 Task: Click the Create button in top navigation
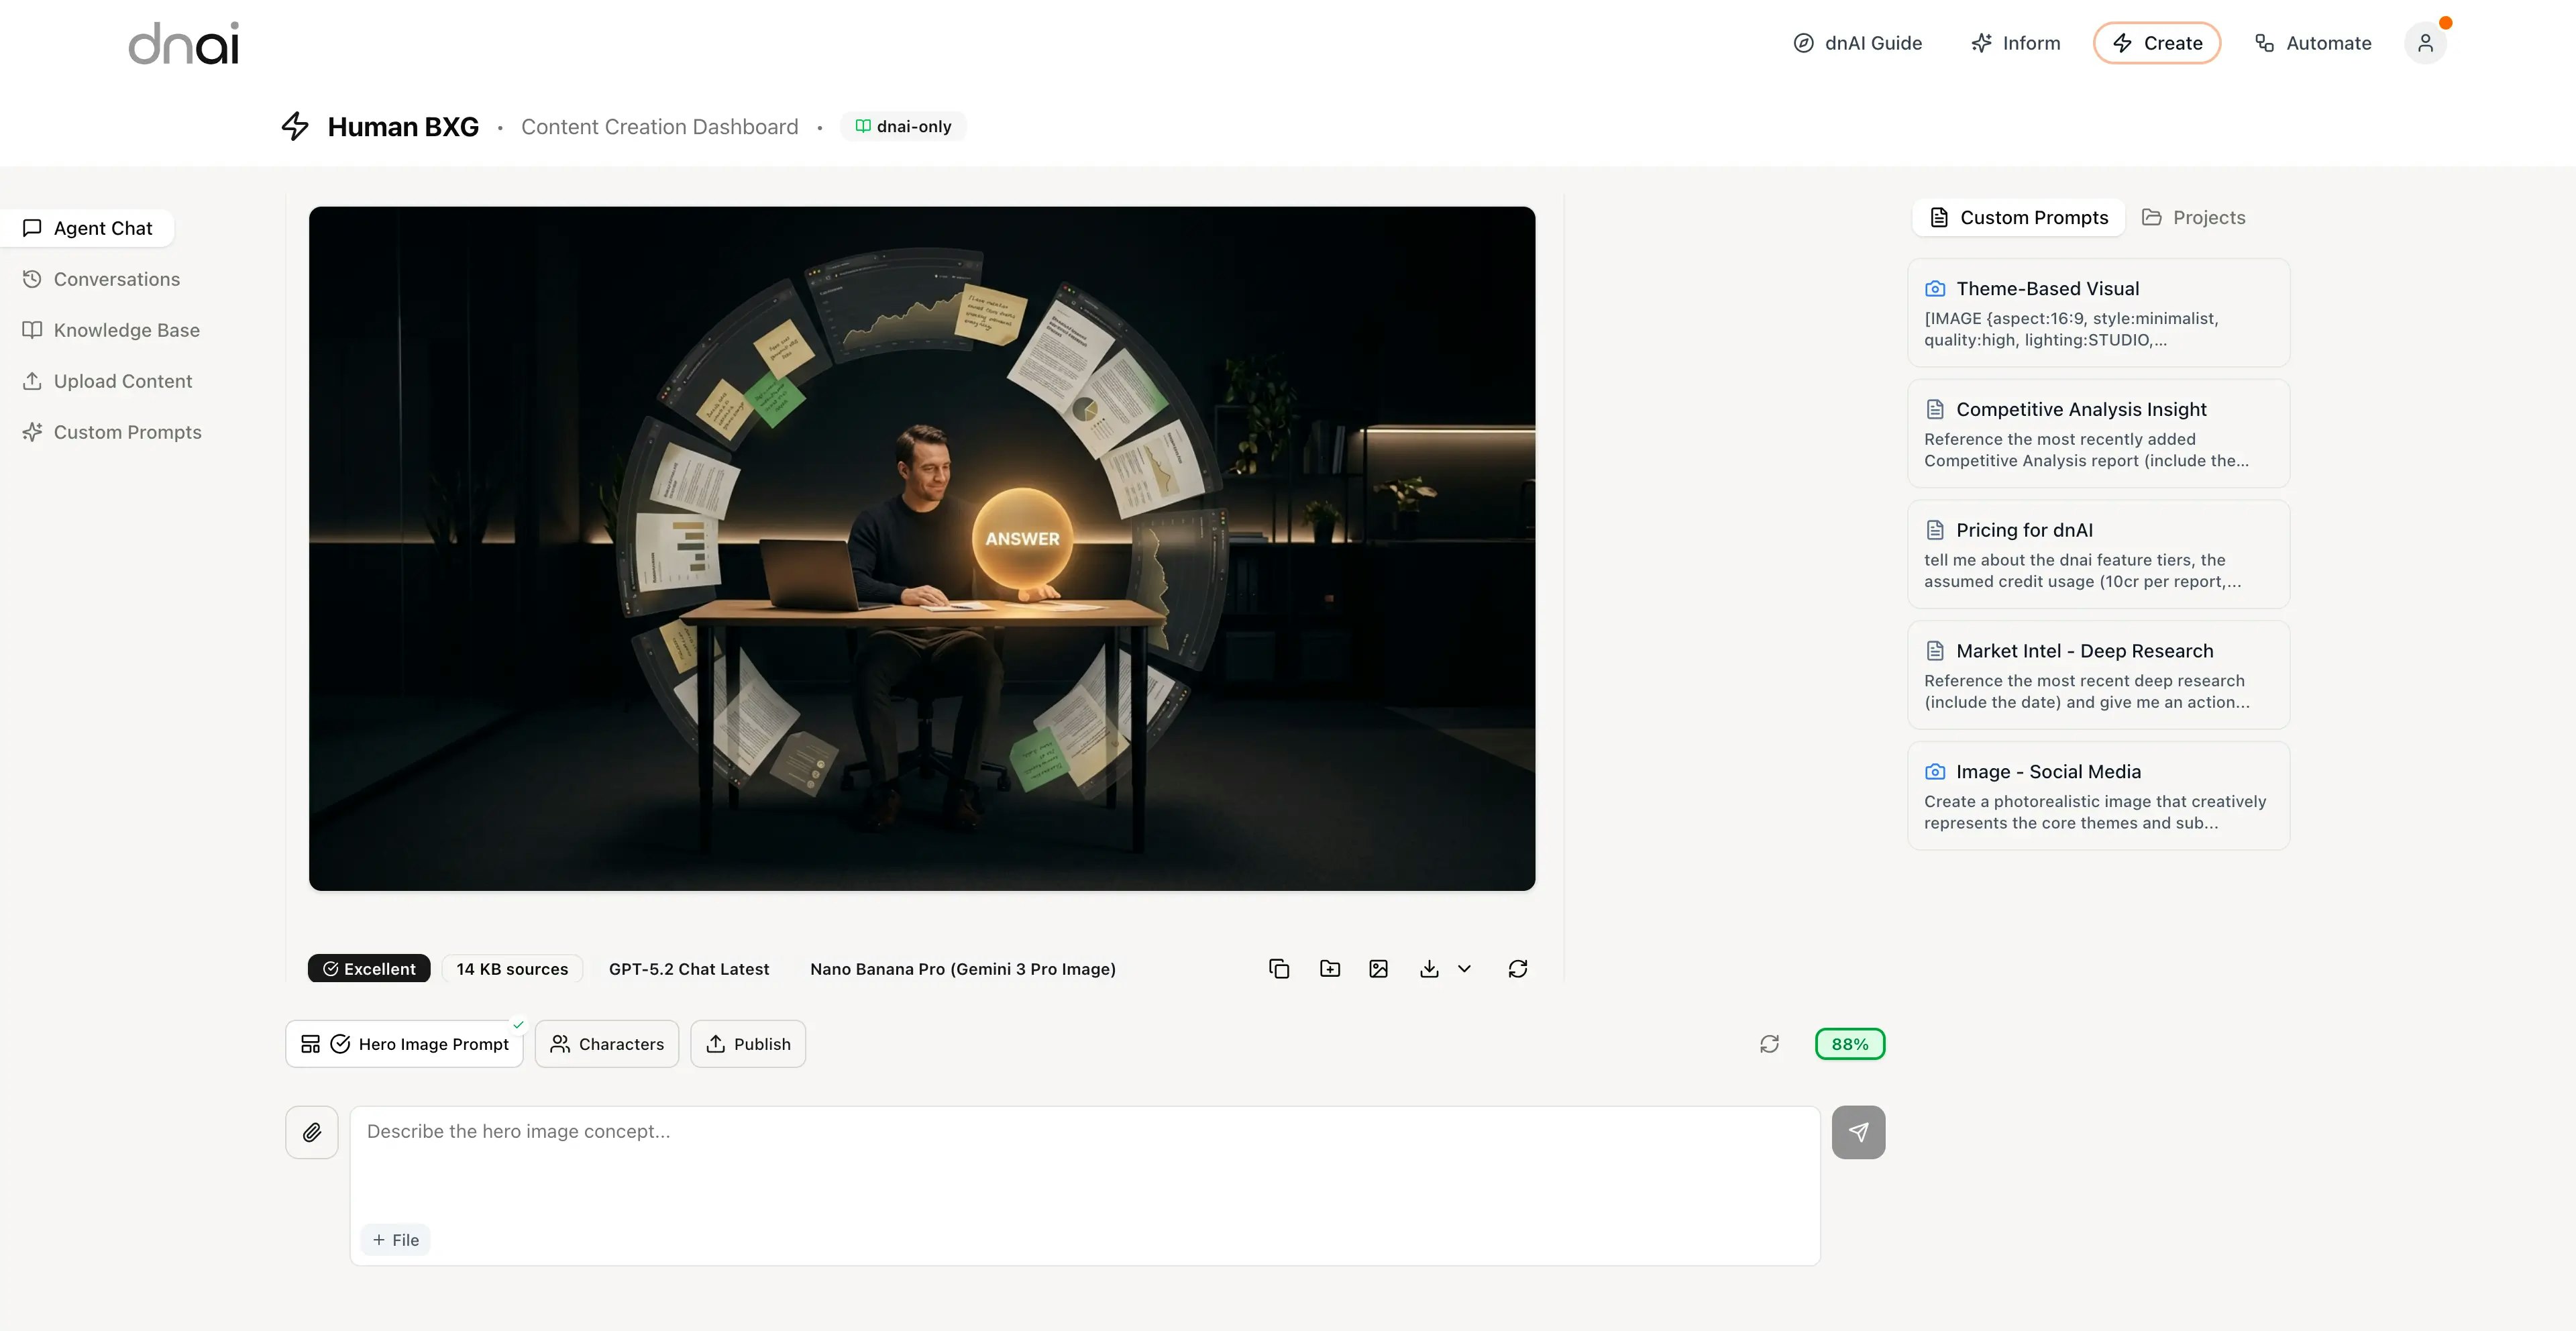pyautogui.click(x=2157, y=43)
